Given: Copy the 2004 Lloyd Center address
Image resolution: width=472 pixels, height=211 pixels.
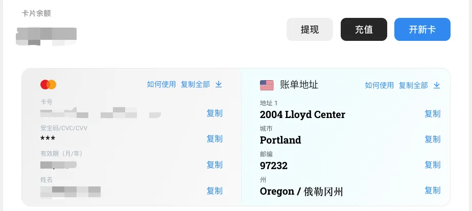Looking at the screenshot, I should pyautogui.click(x=432, y=113).
